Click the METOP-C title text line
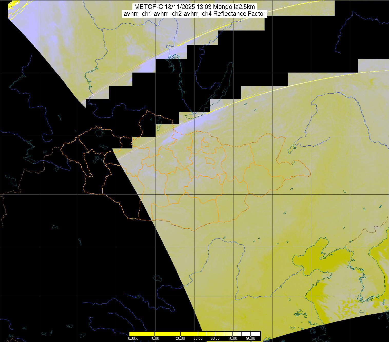389x342 pixels. tap(194, 7)
